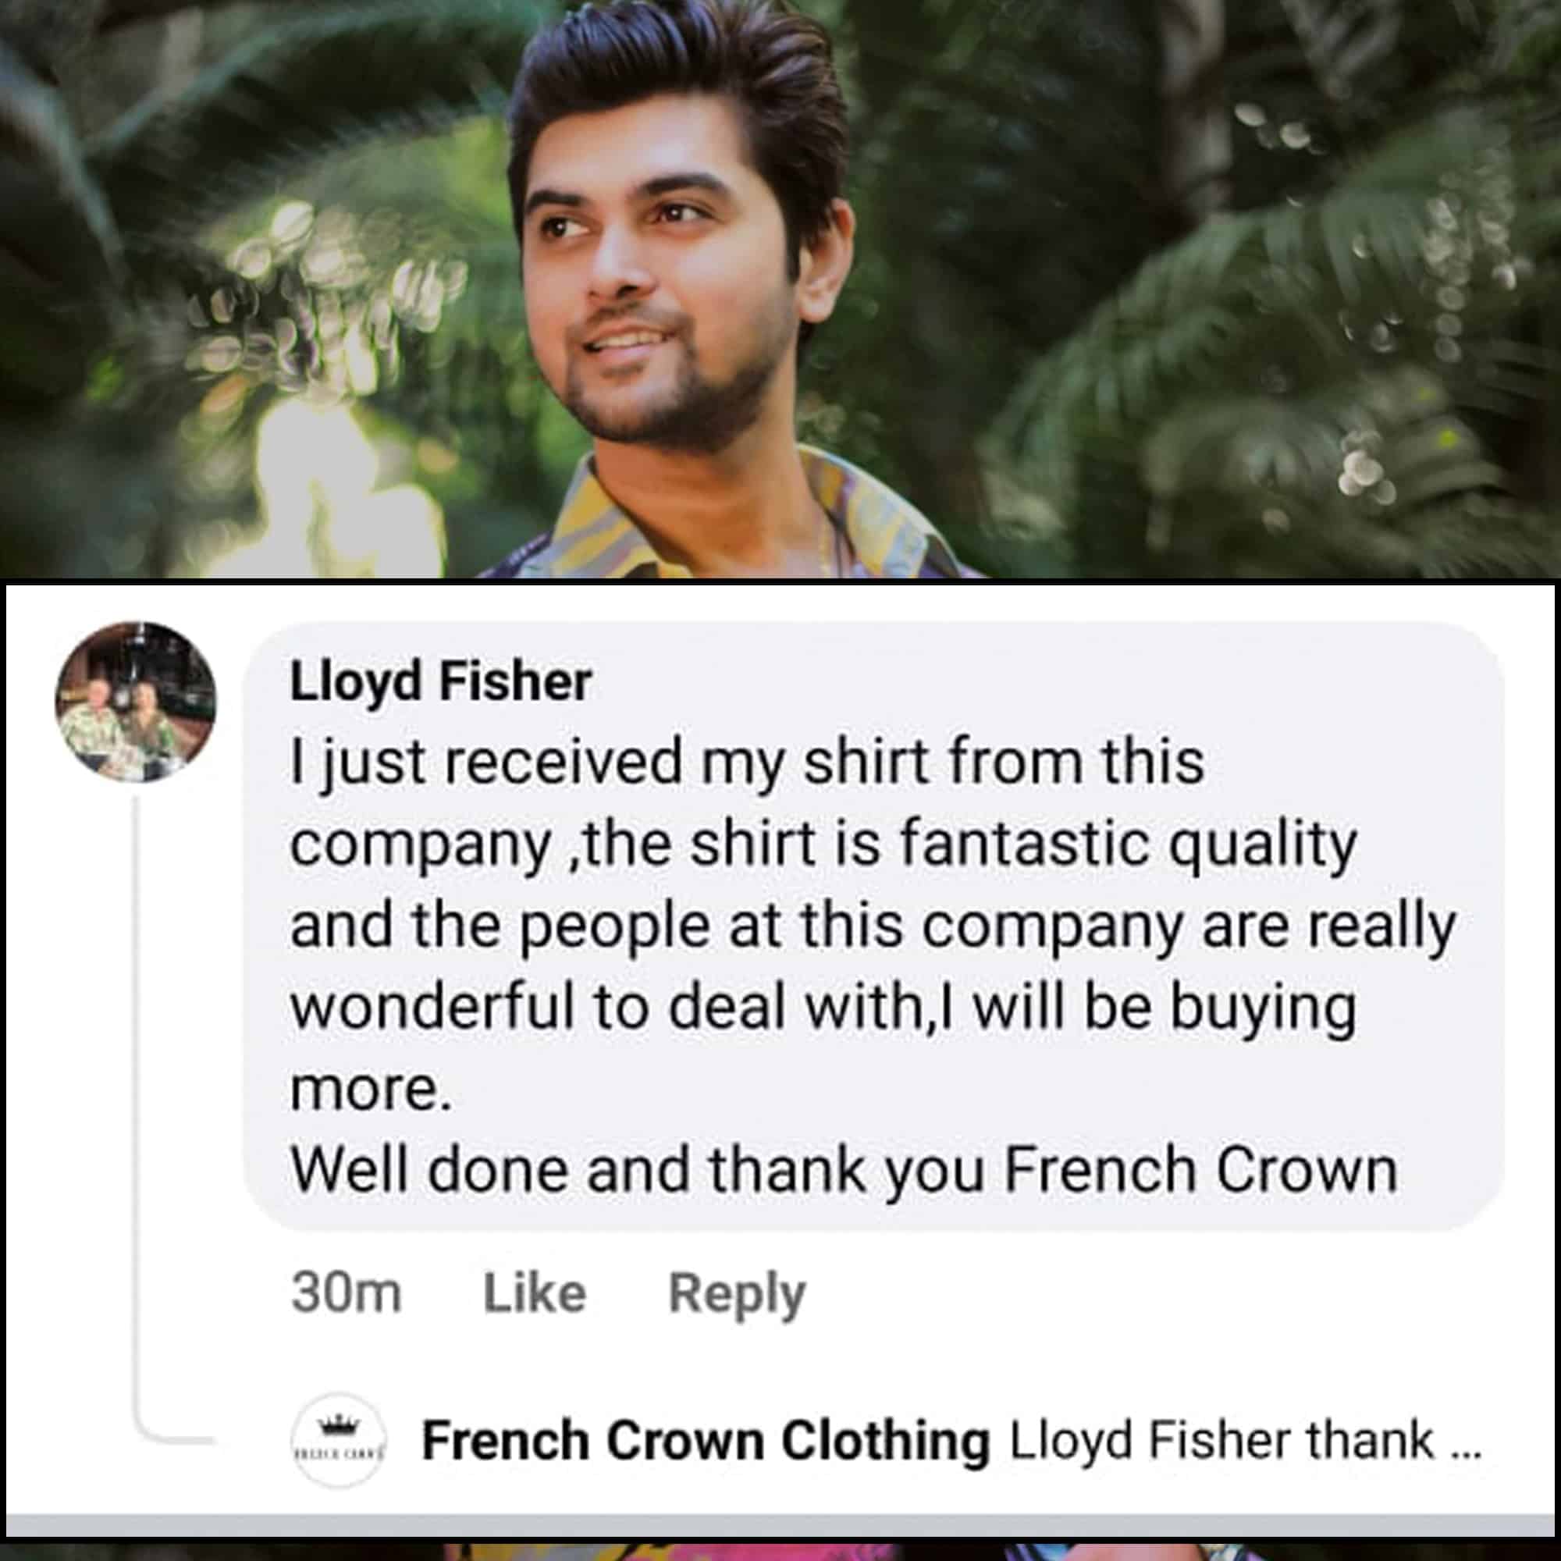Click the comment bubble's "I just received" line

(x=747, y=763)
